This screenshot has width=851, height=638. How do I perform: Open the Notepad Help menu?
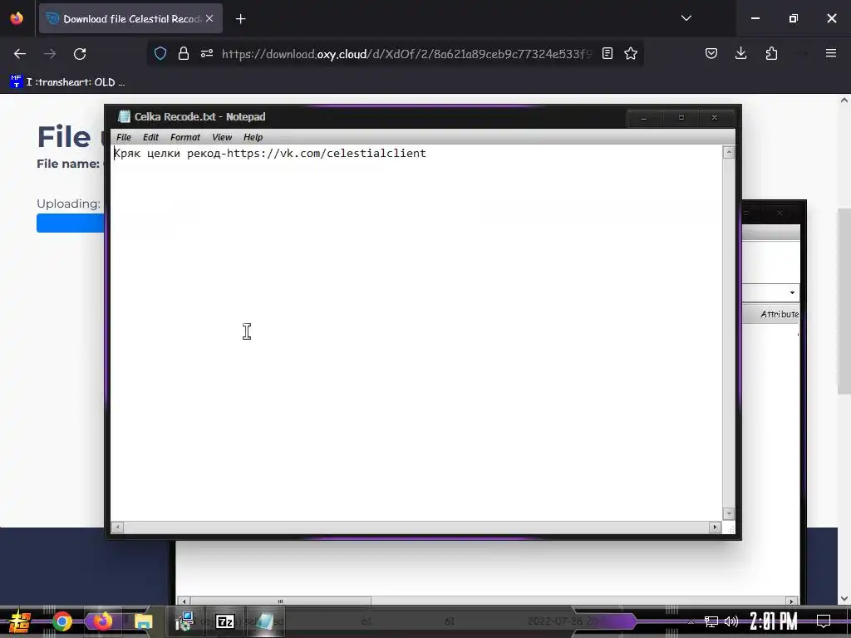point(253,137)
